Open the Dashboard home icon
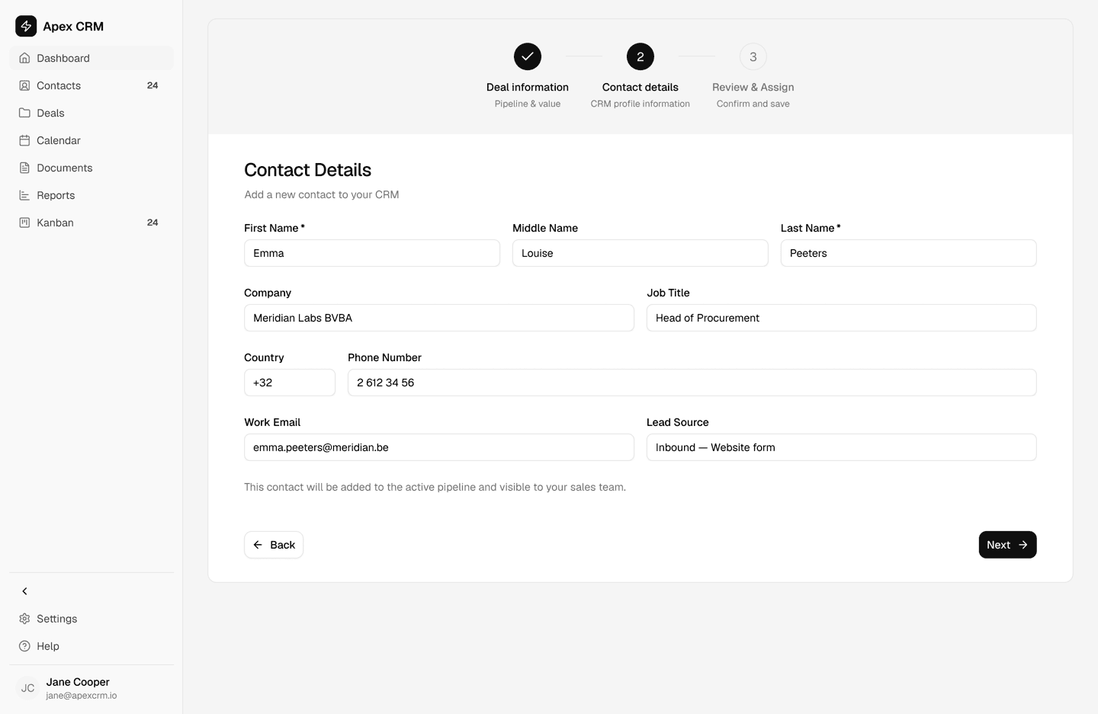 pos(24,58)
